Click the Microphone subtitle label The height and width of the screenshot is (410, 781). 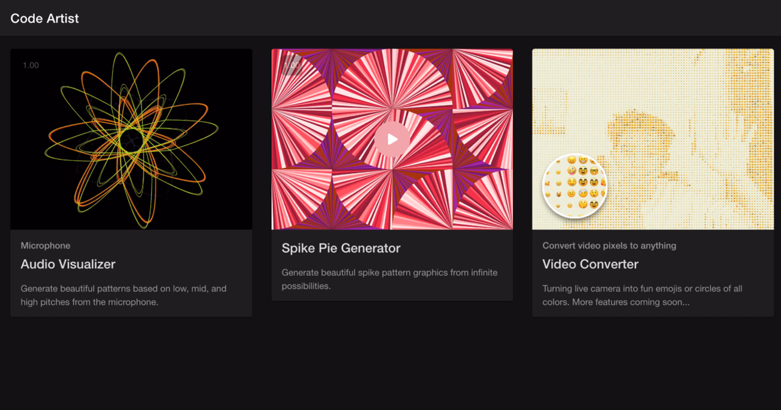45,246
